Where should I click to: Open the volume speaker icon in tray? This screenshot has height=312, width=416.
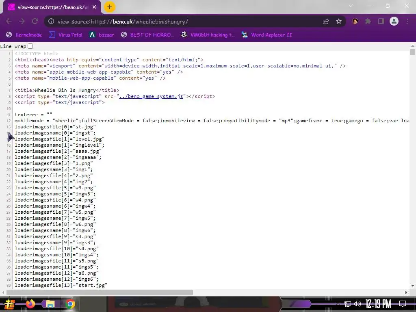click(x=357, y=304)
